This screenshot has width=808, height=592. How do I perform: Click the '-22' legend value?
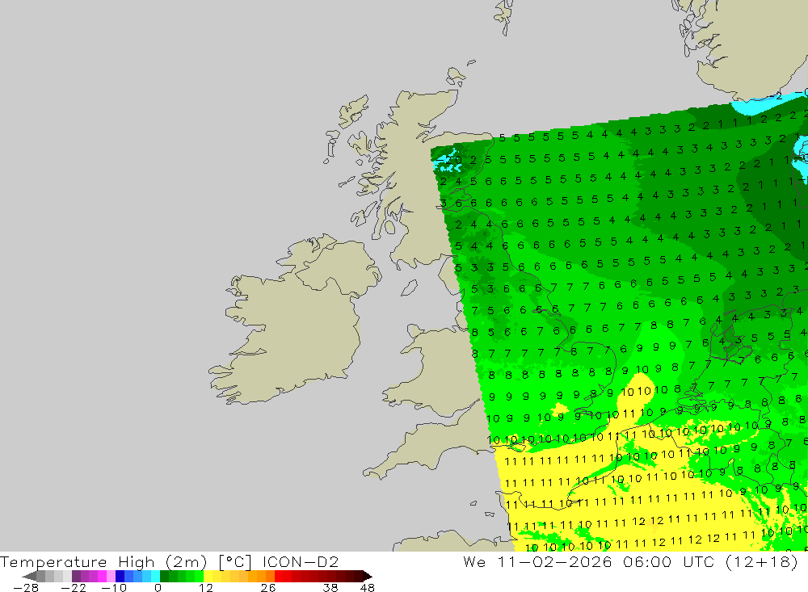(x=74, y=588)
